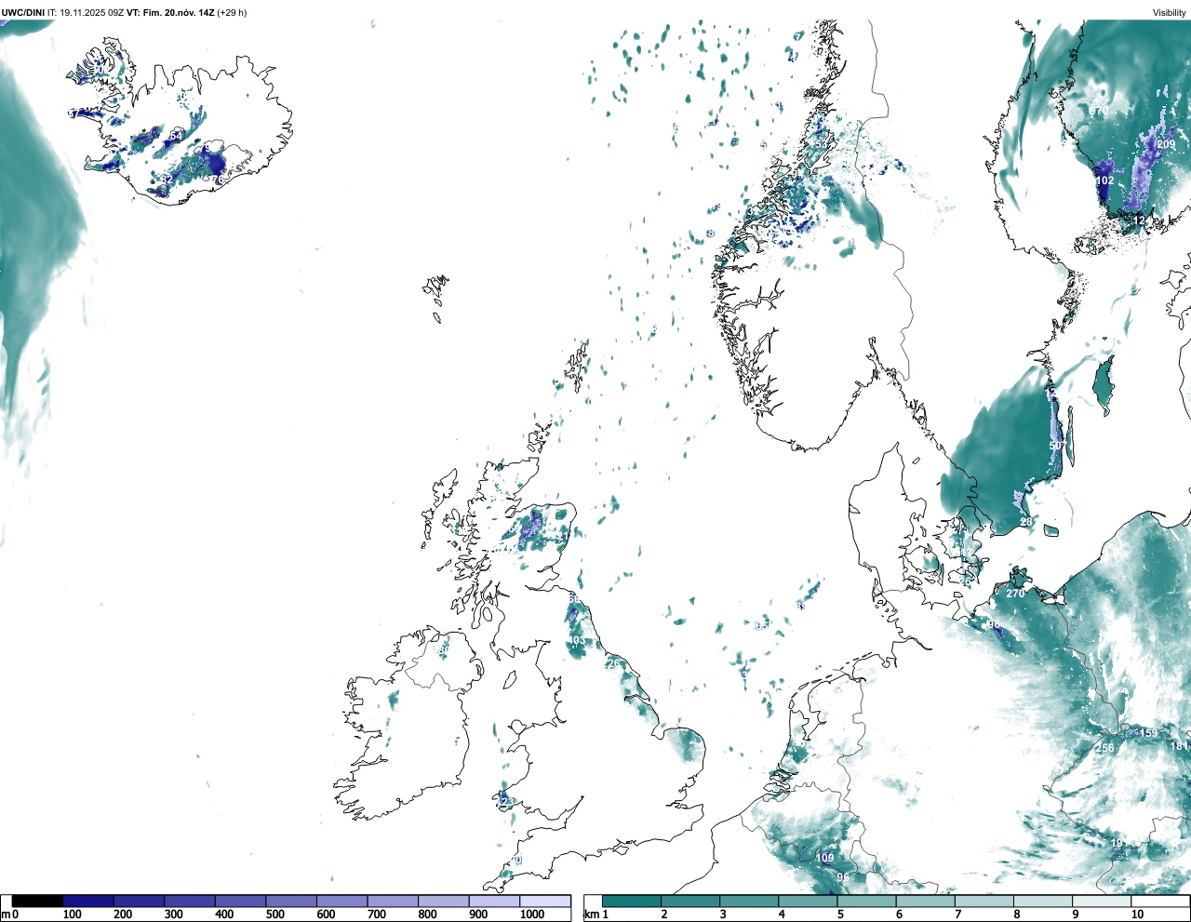Screen dimensions: 1191x922
Task: Choose the 4–5 km legend swatch
Action: point(808,901)
